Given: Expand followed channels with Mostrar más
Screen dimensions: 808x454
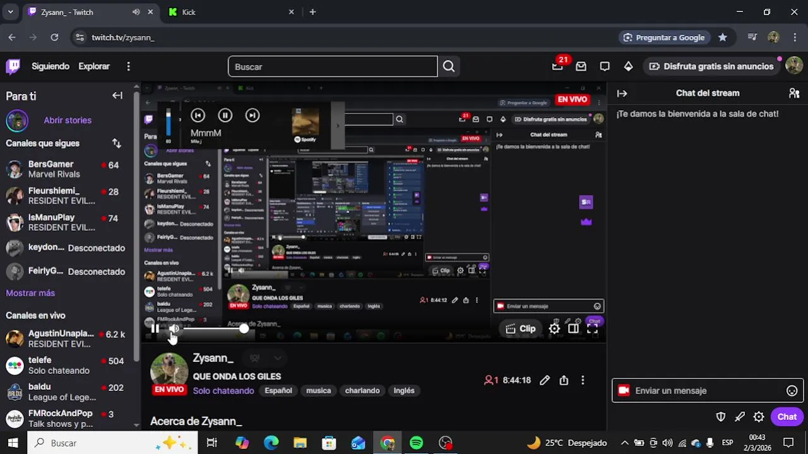Looking at the screenshot, I should [30, 293].
